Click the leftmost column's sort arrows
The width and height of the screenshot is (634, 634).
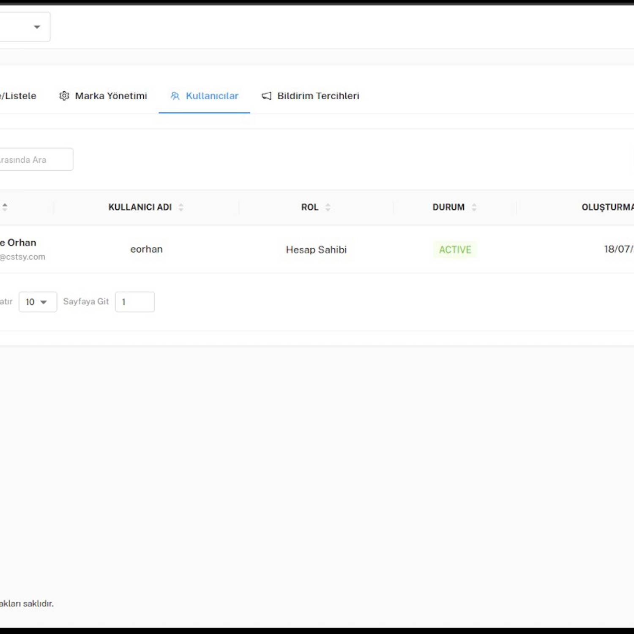pos(5,207)
